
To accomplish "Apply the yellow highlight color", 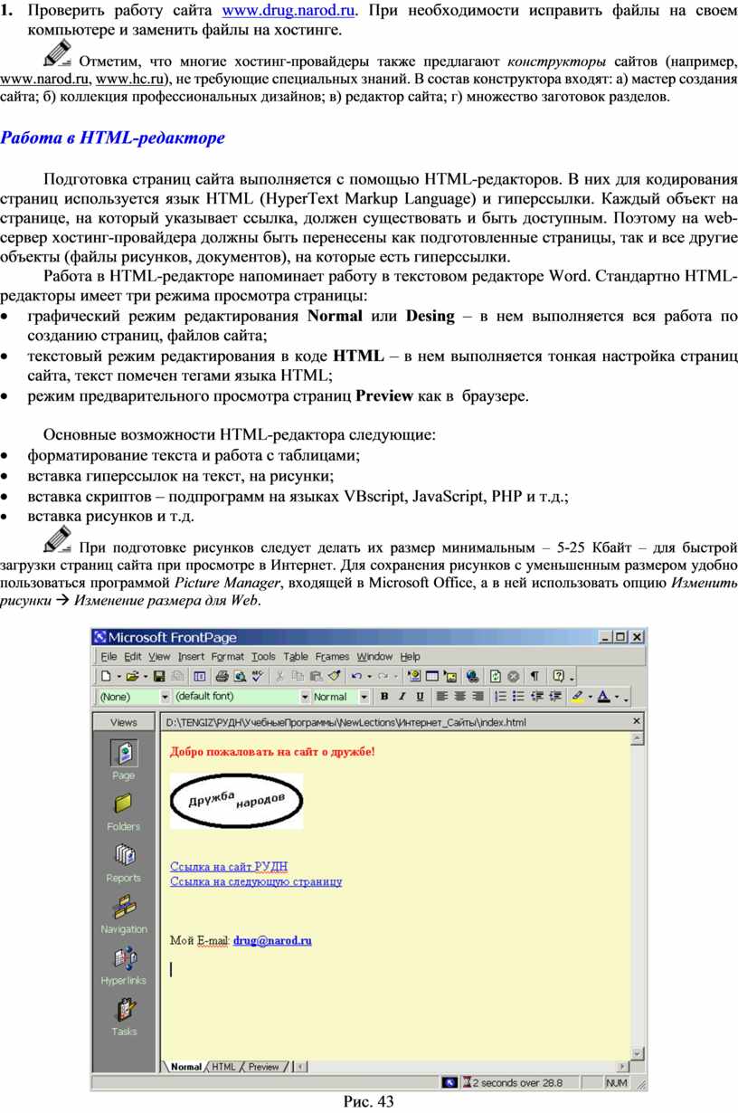I will click(577, 697).
